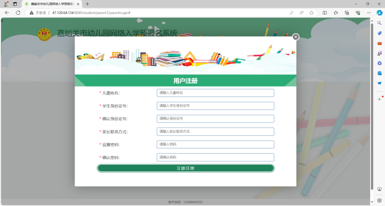Focus the 设置密码 password field

click(215, 145)
